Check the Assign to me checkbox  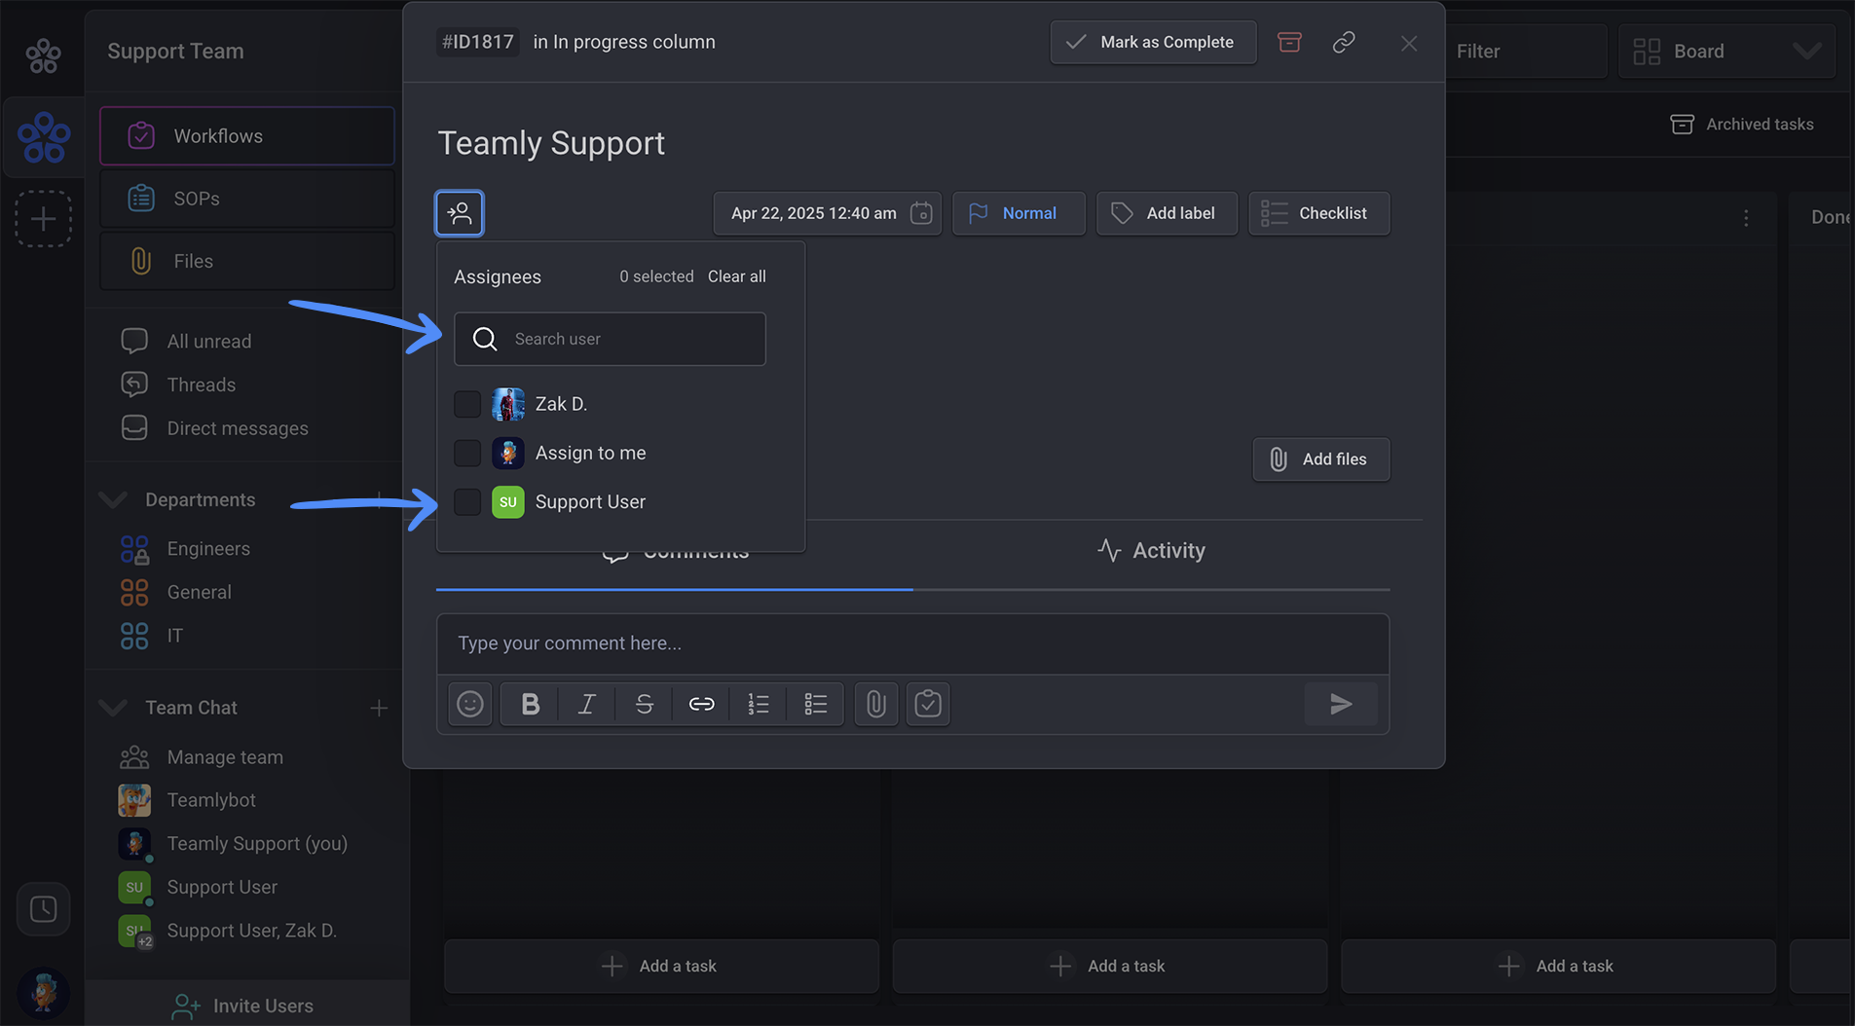point(467,453)
